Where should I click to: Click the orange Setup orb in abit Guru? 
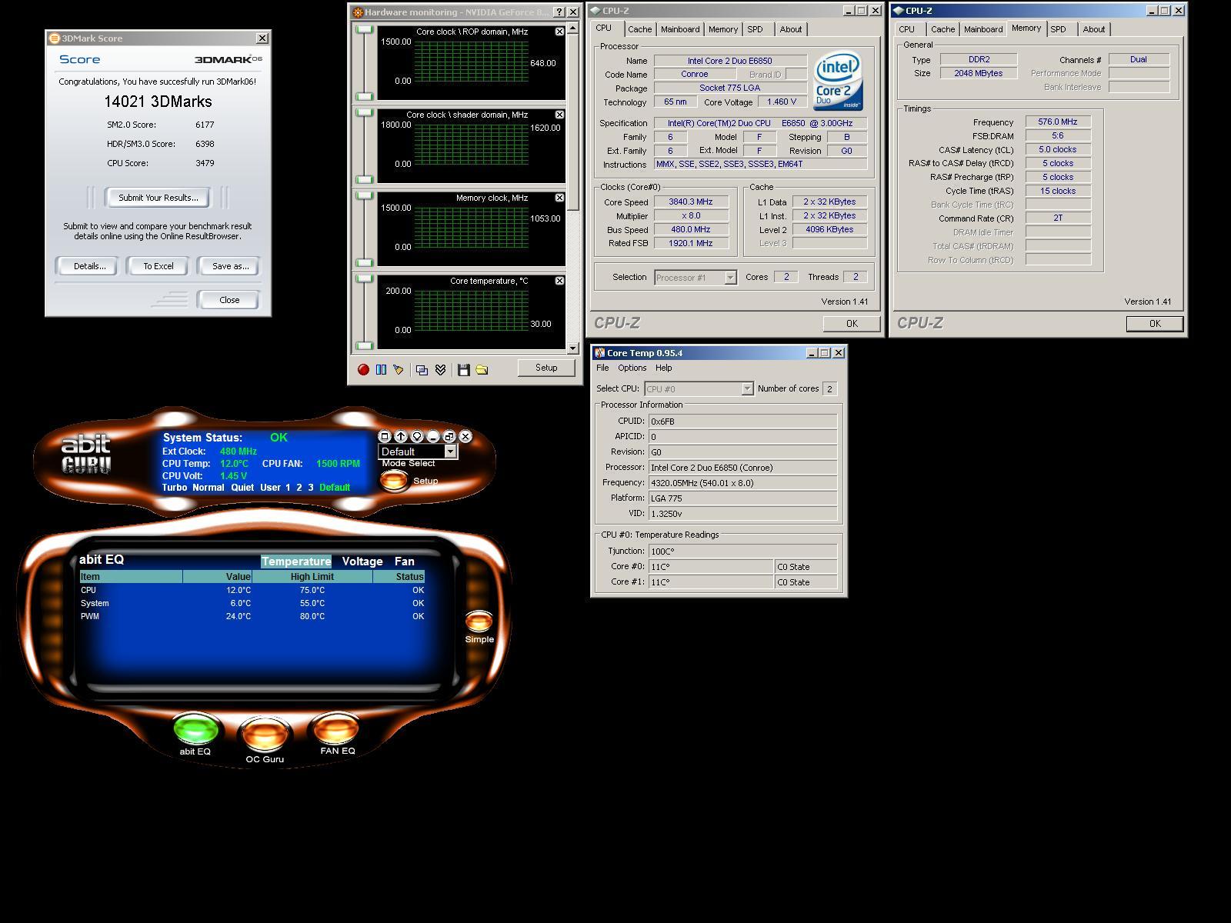click(x=394, y=480)
